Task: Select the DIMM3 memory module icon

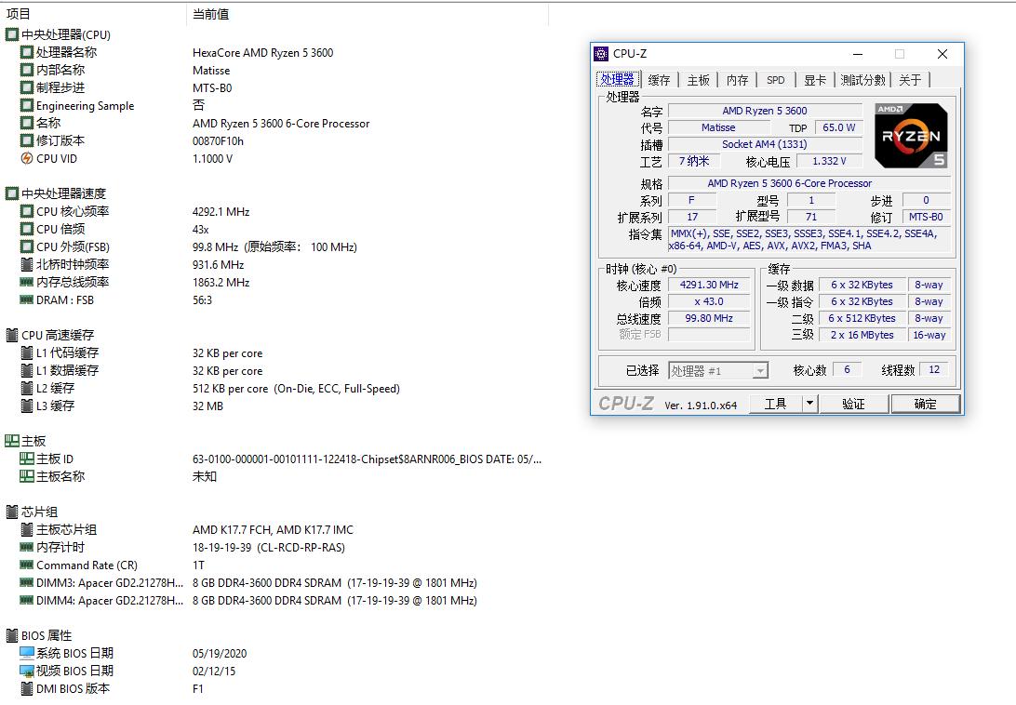Action: [27, 583]
